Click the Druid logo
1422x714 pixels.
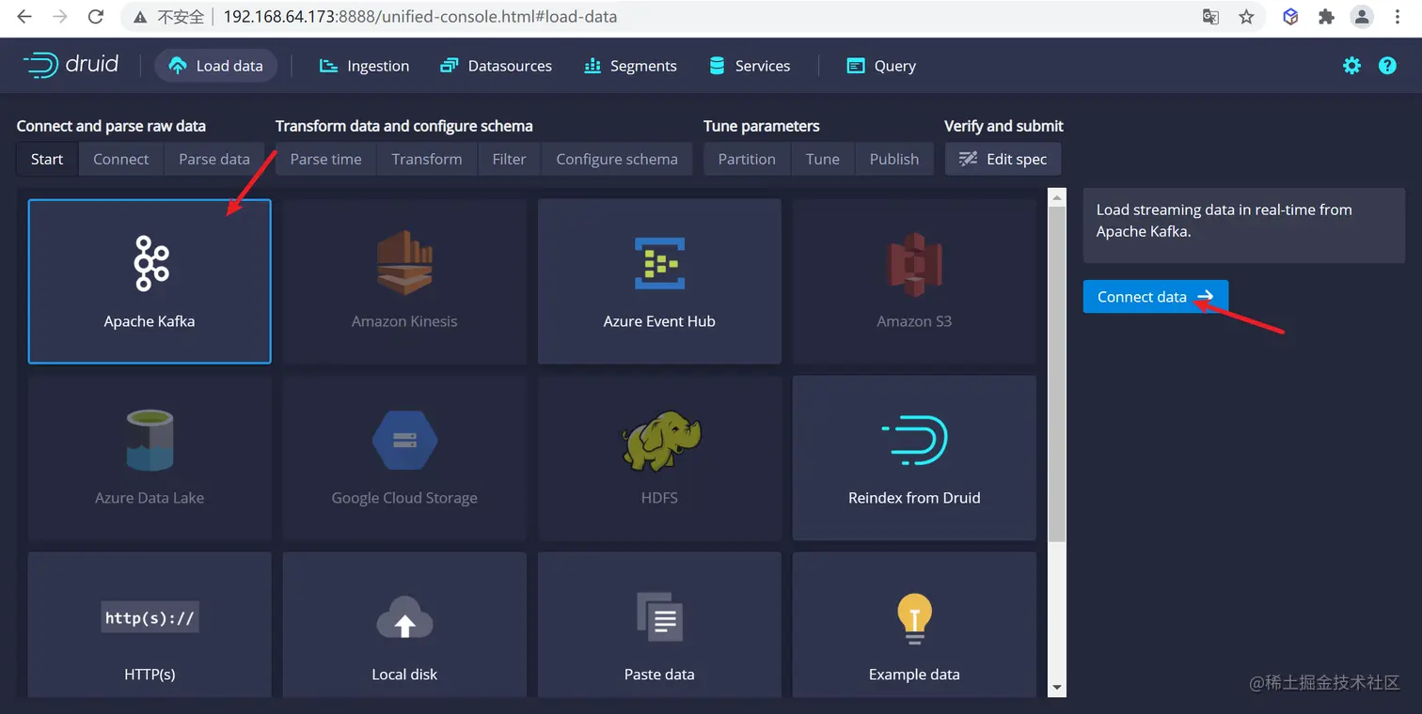(71, 65)
